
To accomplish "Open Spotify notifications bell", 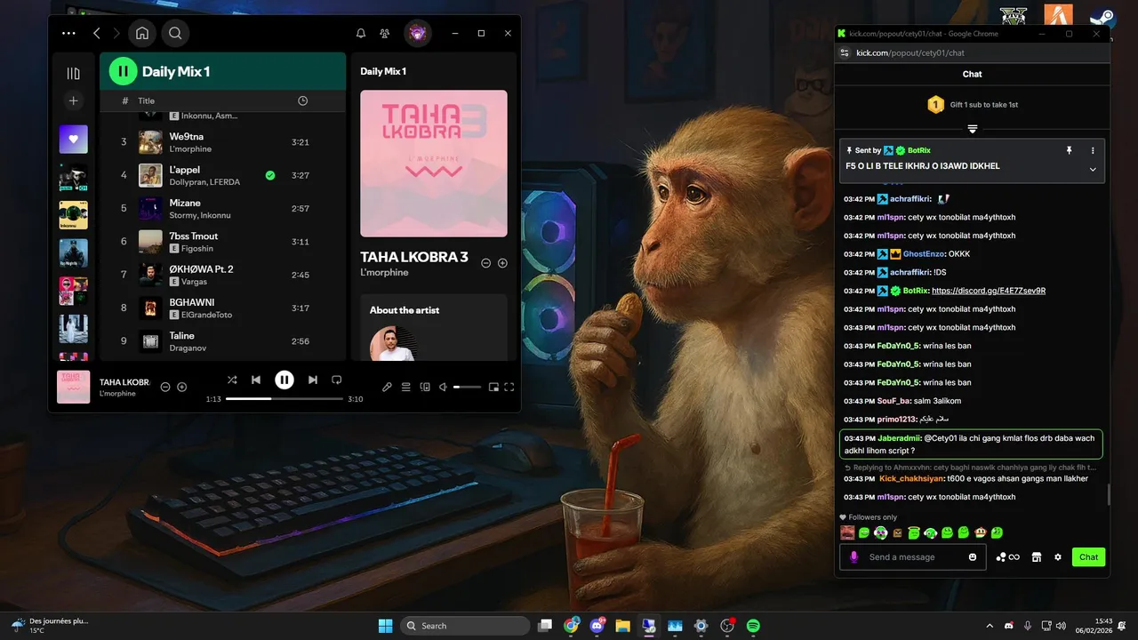I will (361, 33).
